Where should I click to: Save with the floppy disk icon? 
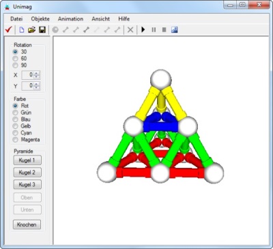coord(42,30)
